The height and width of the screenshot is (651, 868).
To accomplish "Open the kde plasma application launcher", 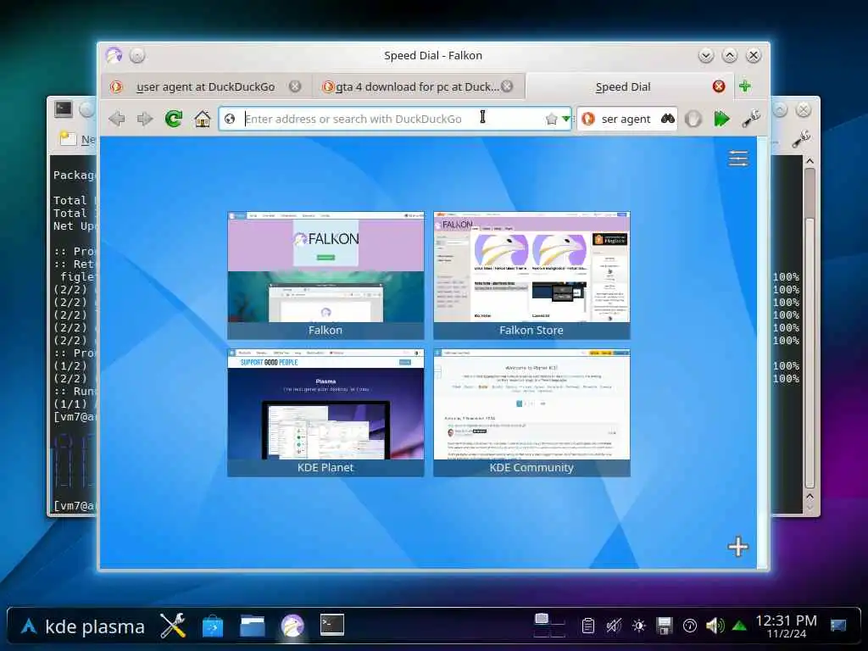I will pyautogui.click(x=82, y=626).
